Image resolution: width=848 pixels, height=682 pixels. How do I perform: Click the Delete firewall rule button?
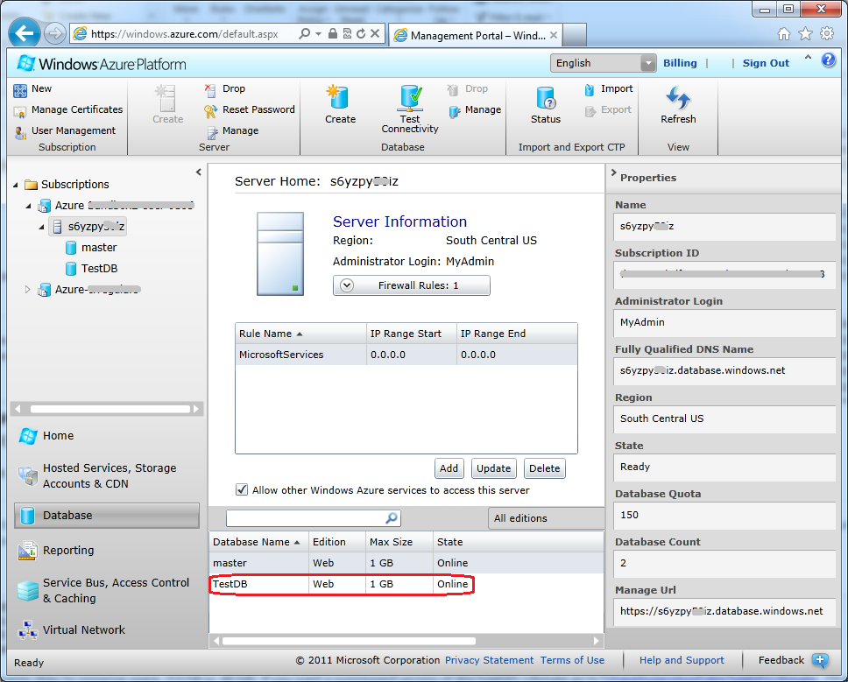pyautogui.click(x=545, y=468)
